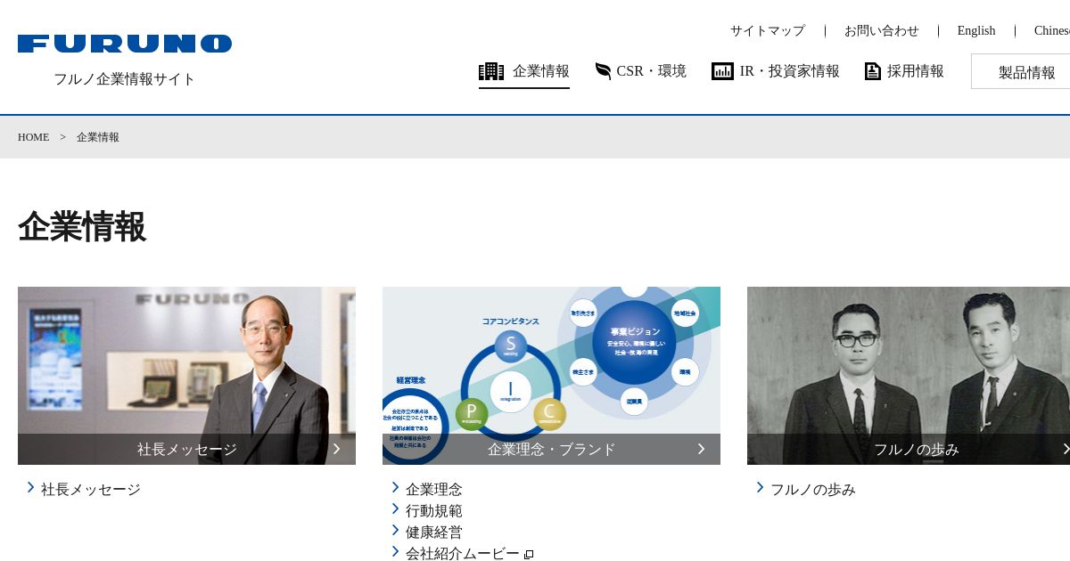Click the document icon beside 採用情報
The height and width of the screenshot is (561, 1070).
tap(873, 71)
